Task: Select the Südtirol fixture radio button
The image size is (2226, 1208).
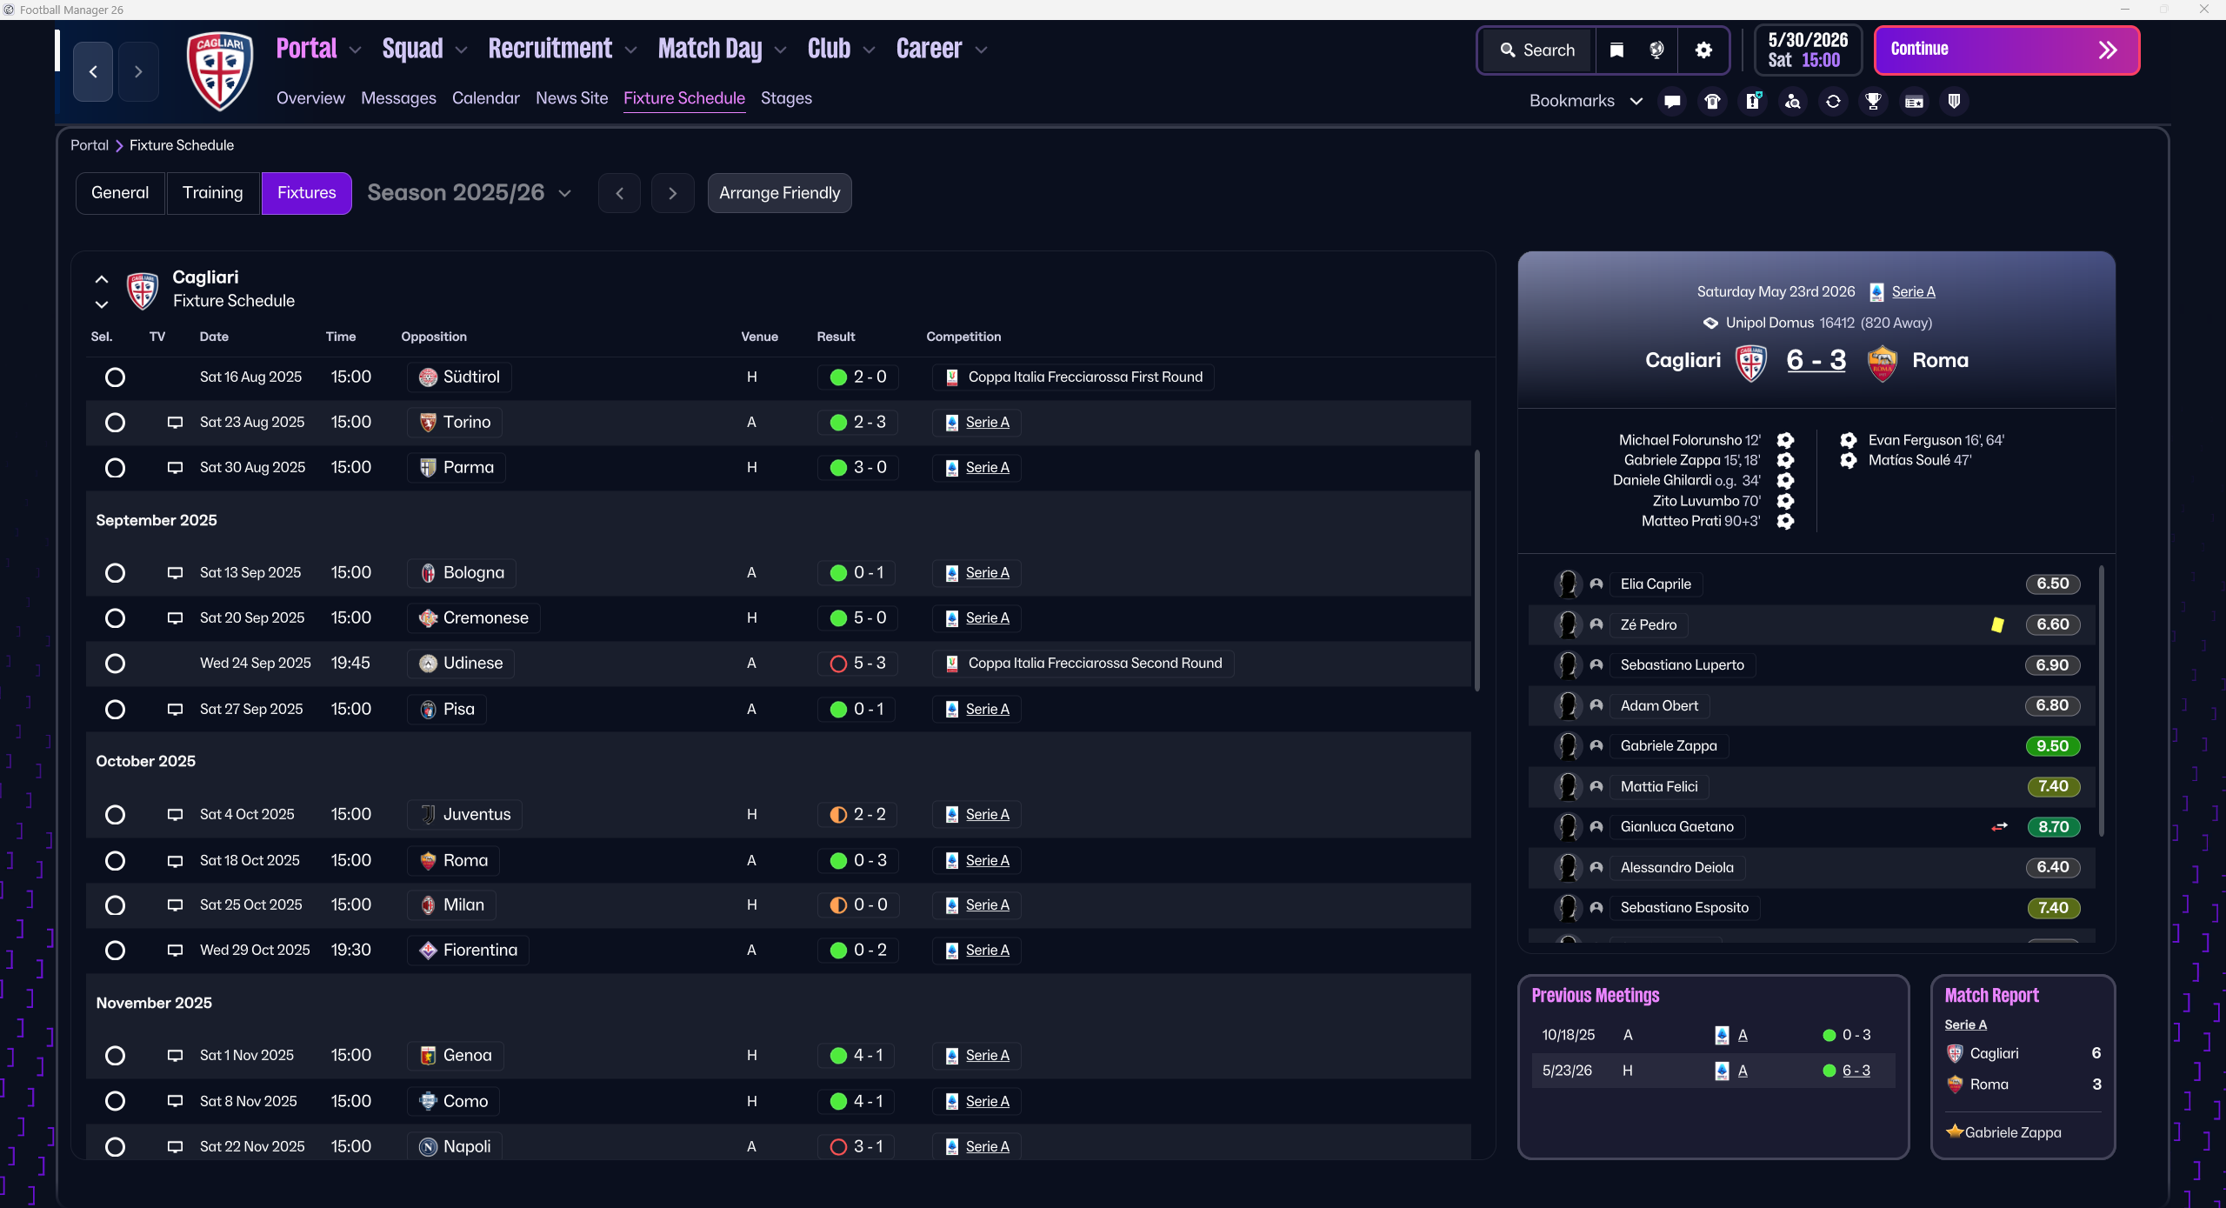Action: [x=115, y=377]
